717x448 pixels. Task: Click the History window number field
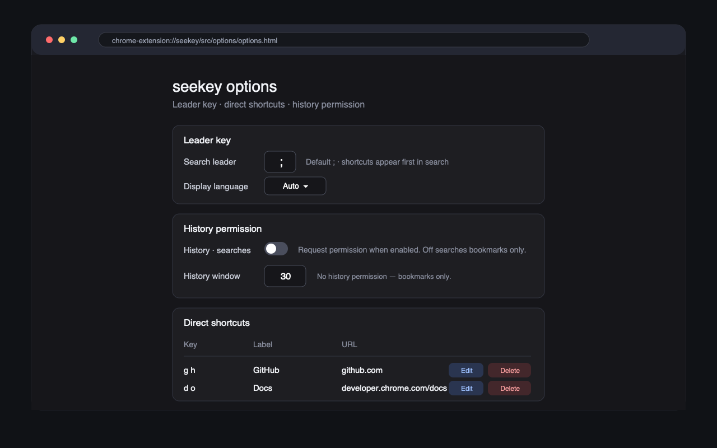pos(285,276)
